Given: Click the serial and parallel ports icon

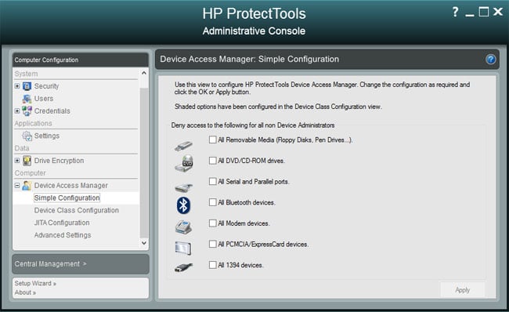Looking at the screenshot, I should click(x=184, y=187).
